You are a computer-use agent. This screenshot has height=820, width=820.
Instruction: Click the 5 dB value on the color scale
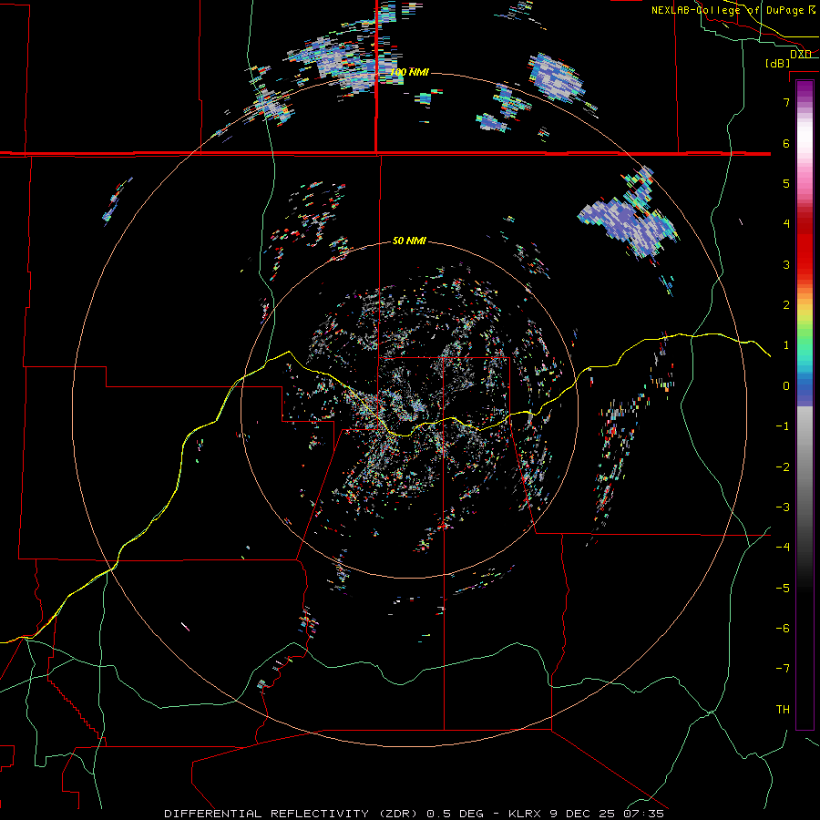pos(786,183)
